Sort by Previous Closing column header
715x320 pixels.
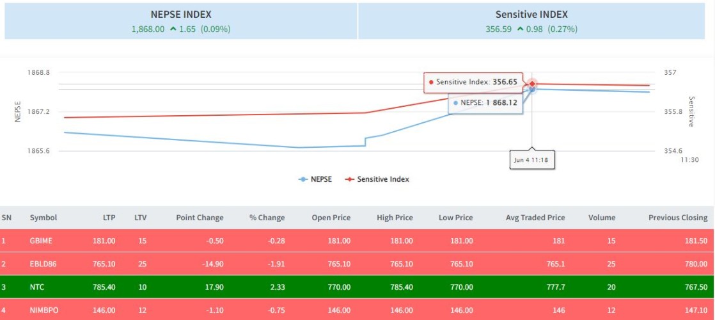677,218
